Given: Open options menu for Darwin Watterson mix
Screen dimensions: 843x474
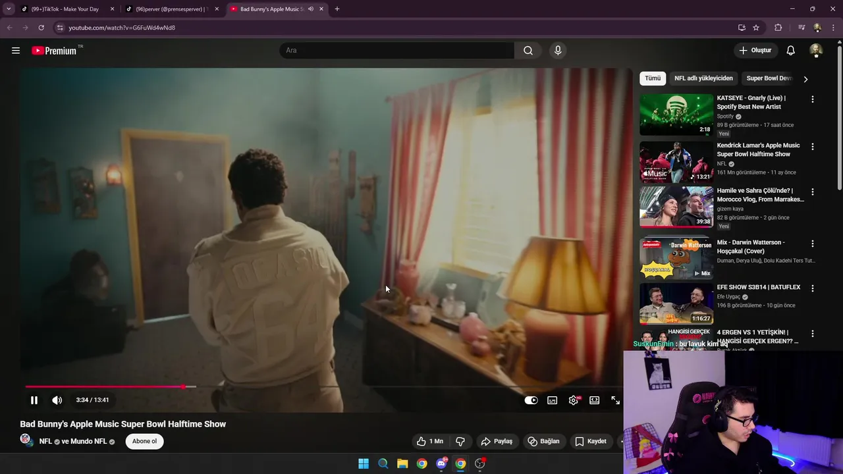Looking at the screenshot, I should point(812,244).
